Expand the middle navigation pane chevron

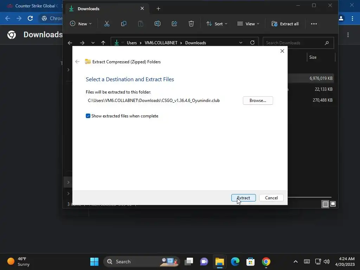(68, 182)
